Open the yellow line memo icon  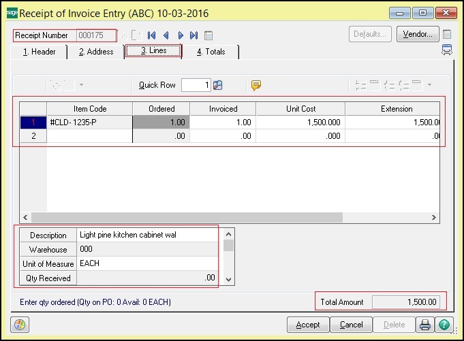coord(256,85)
